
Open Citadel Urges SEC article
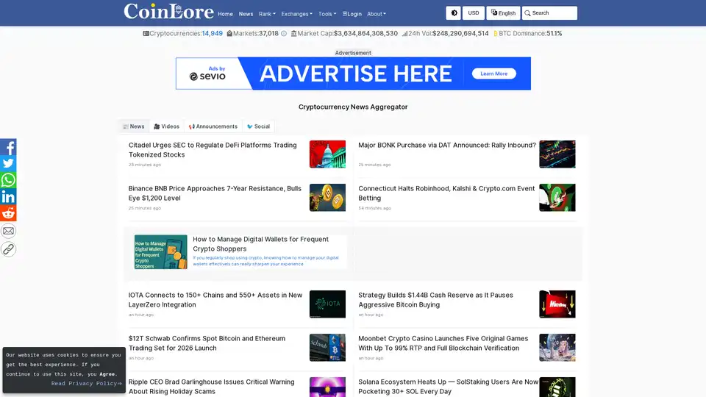click(213, 150)
